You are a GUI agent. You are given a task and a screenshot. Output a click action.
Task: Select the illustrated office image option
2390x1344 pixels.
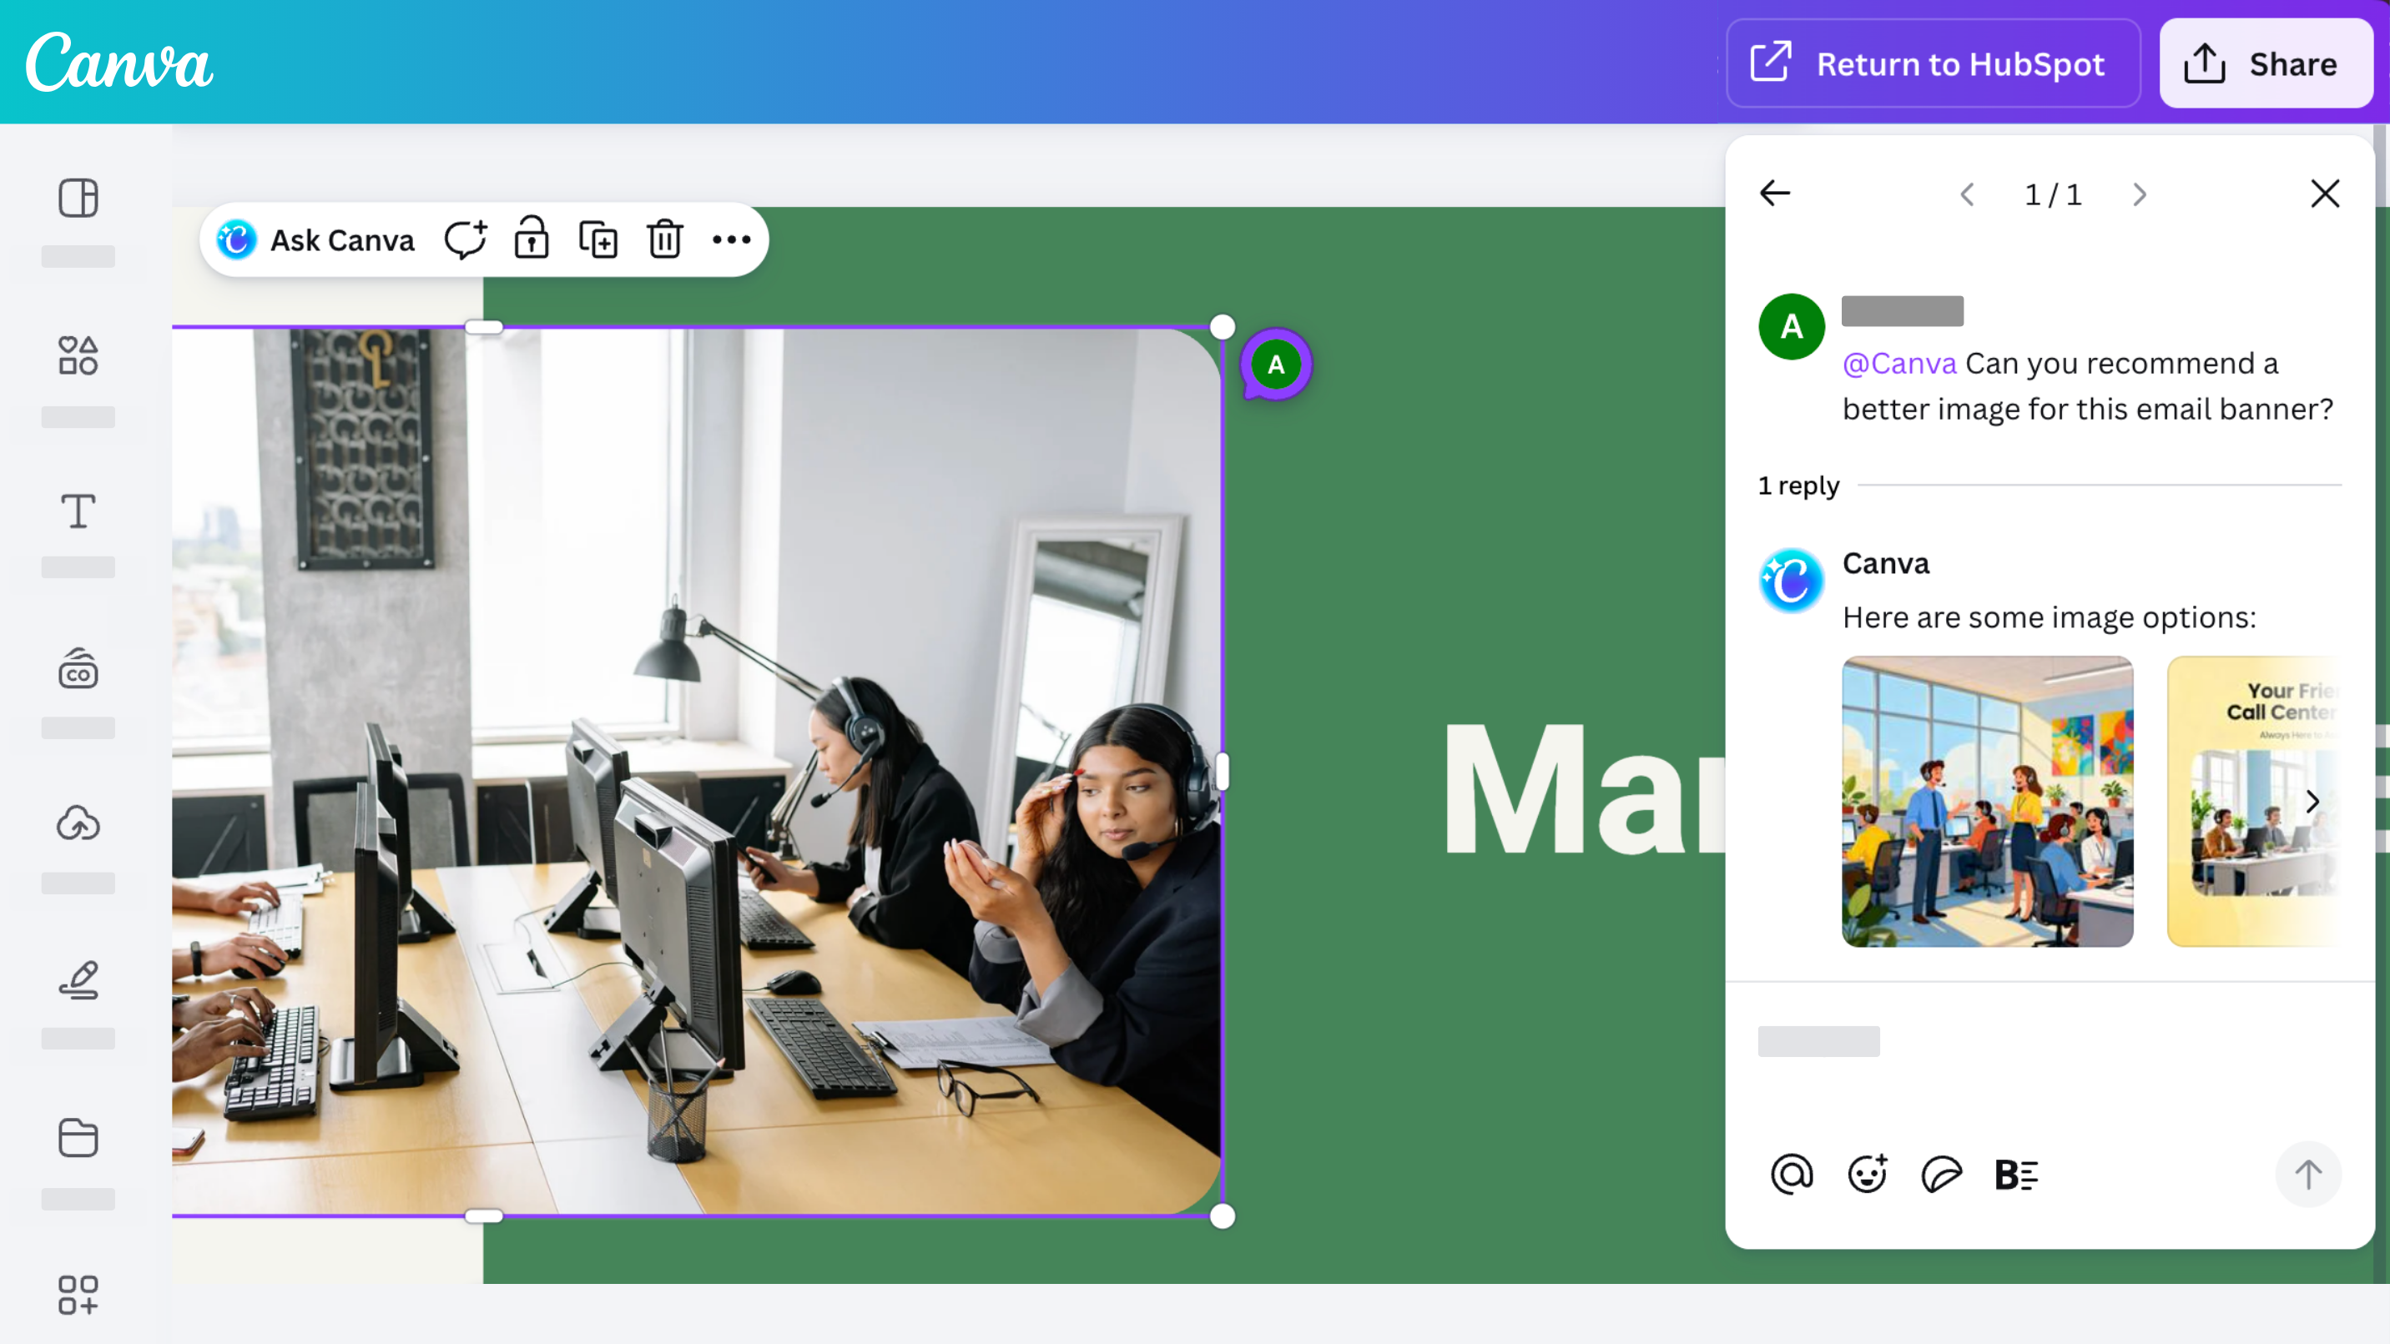[1986, 802]
